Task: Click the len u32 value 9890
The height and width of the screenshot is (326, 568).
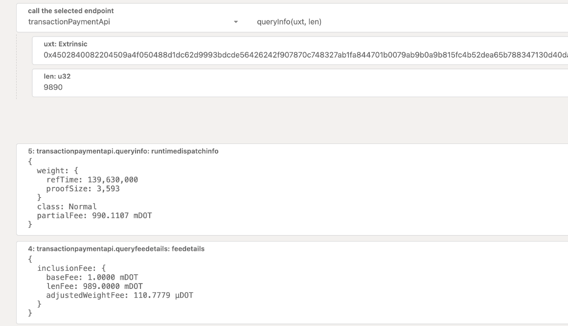Action: 53,87
